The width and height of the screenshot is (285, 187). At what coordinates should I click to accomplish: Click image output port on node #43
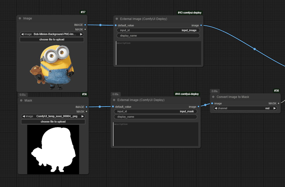click(201, 25)
